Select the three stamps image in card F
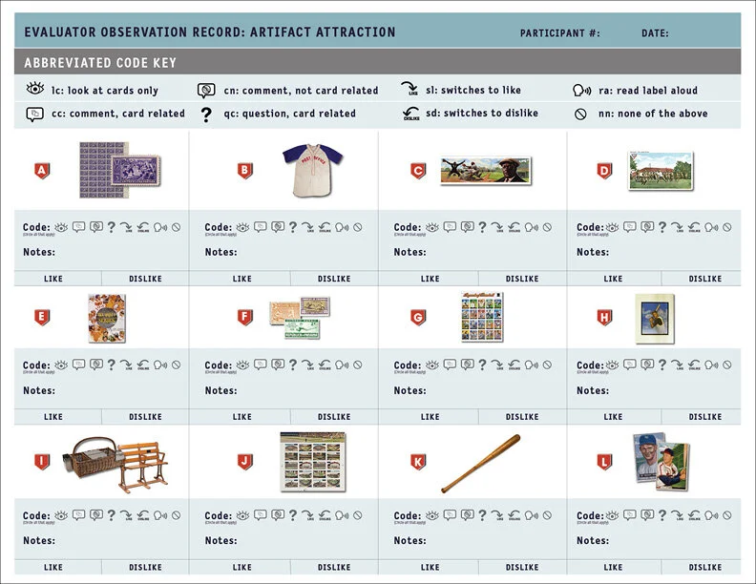Image resolution: width=756 pixels, height=584 pixels. point(300,318)
